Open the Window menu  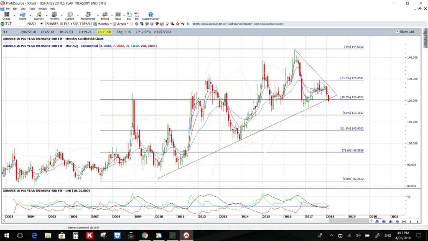pyautogui.click(x=42, y=9)
